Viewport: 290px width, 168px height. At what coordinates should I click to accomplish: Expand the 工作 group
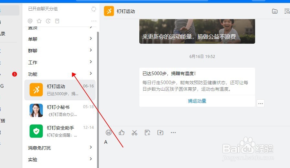tap(60, 62)
